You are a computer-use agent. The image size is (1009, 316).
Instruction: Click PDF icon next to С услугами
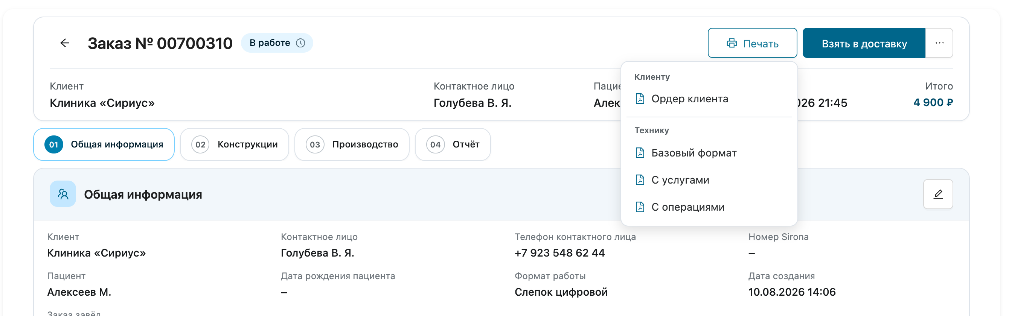click(640, 180)
